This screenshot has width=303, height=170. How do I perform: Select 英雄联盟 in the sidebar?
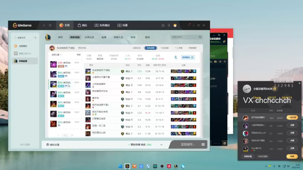click(x=25, y=61)
